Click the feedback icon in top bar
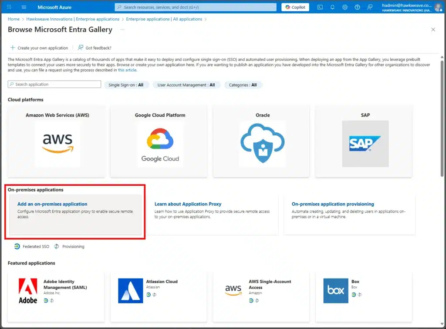 coord(370,7)
